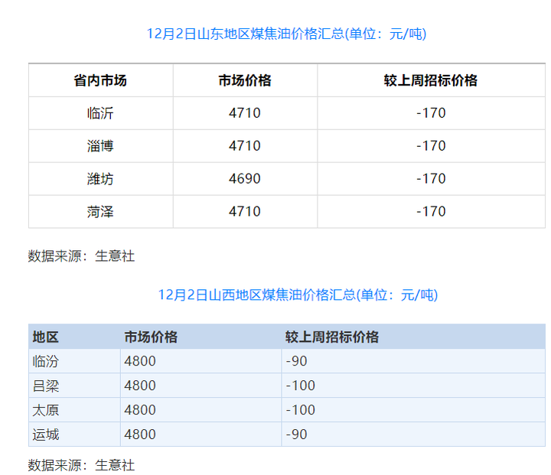
Task: Open the Shandong coal tar price summary link
Action: [x=286, y=34]
